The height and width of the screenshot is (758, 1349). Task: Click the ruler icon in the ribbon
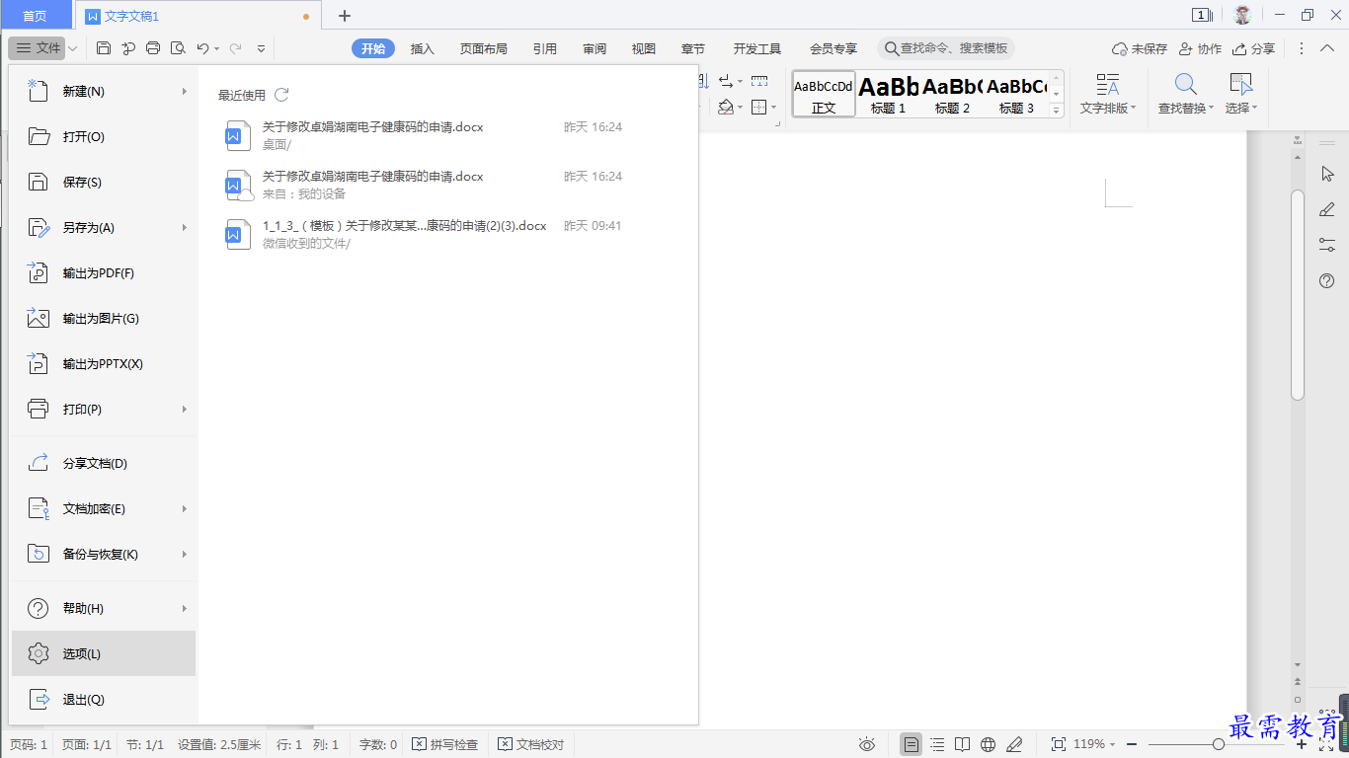point(759,81)
